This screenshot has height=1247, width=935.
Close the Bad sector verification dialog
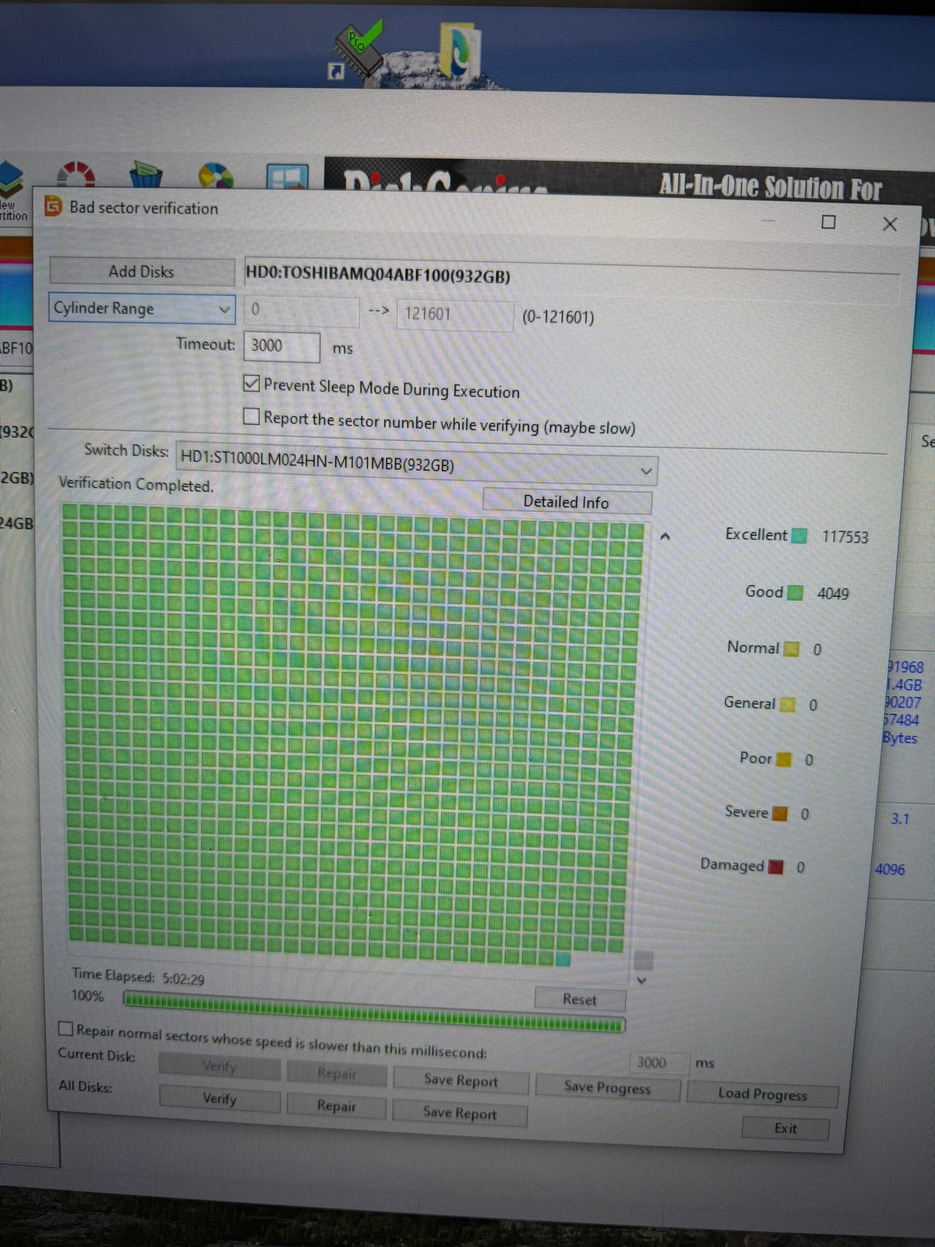pyautogui.click(x=890, y=224)
